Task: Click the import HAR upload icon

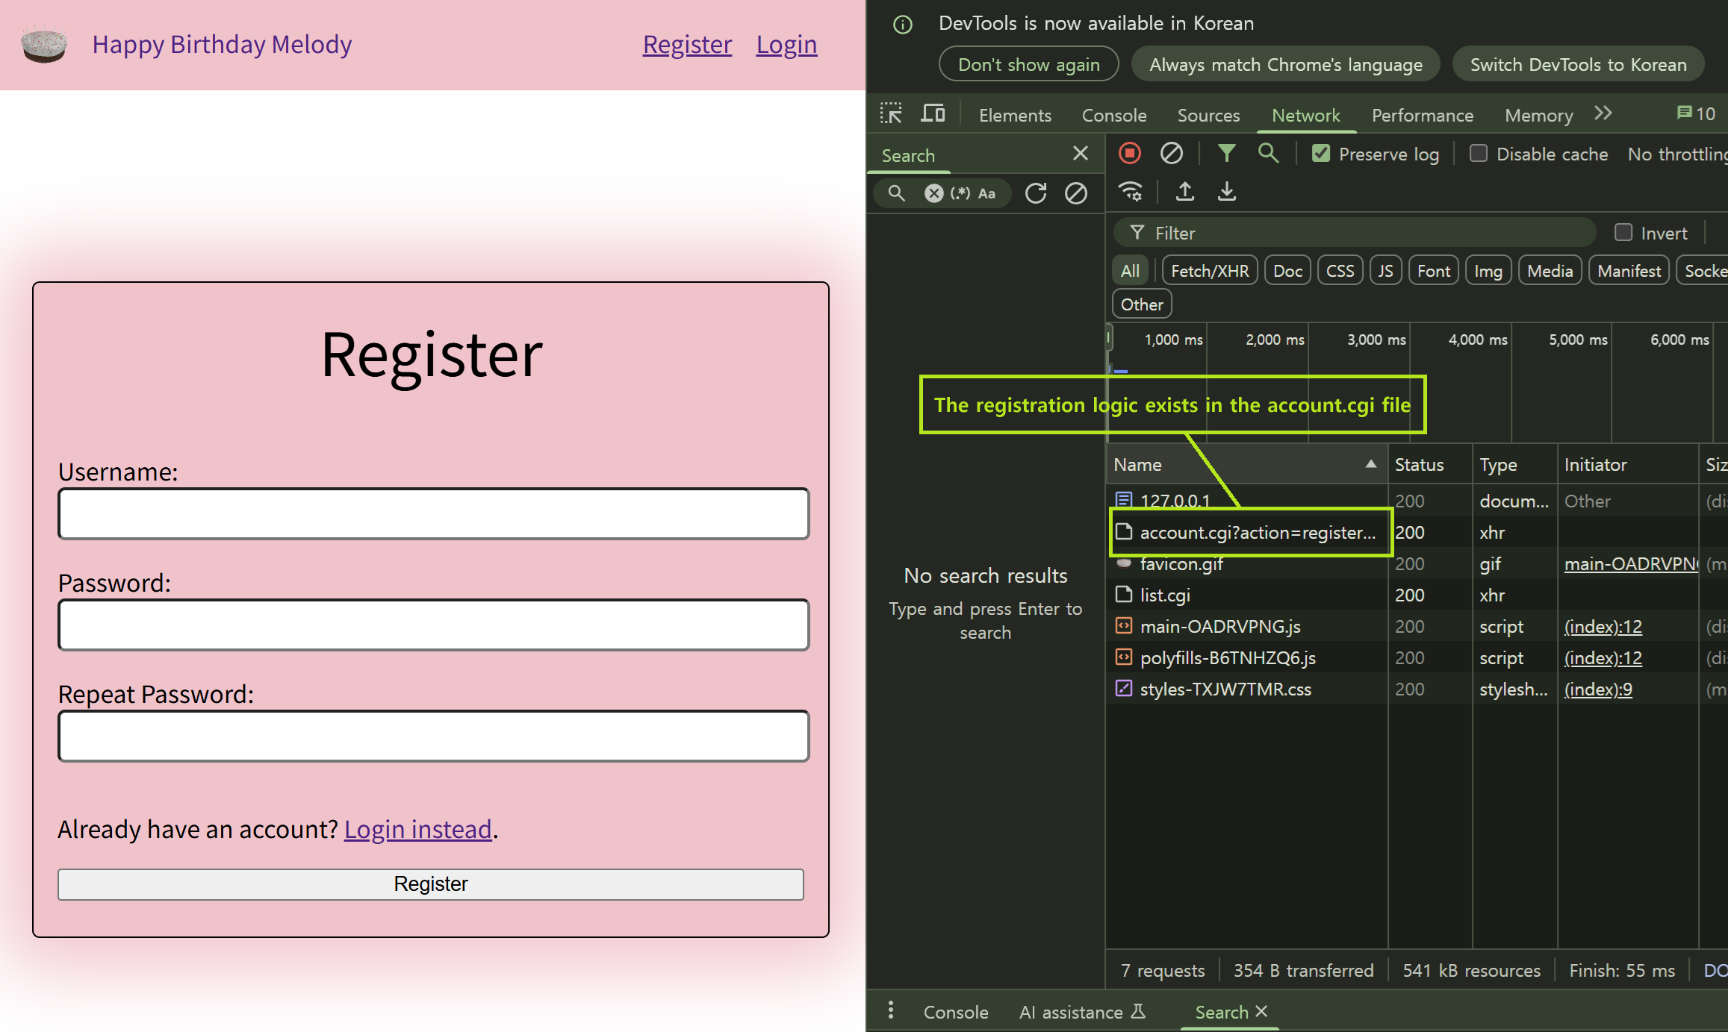Action: [1185, 192]
